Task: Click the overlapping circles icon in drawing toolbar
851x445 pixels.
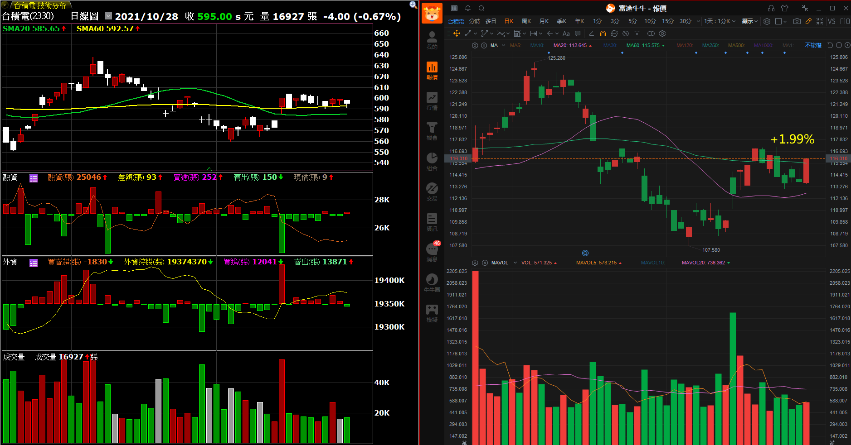Action: [651, 33]
